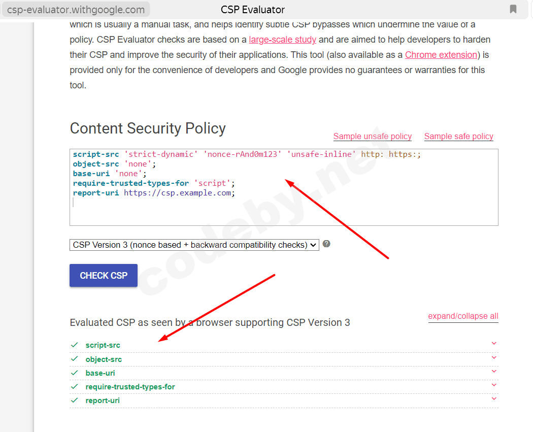Click the green checkmark beside base-uri

[75, 373]
